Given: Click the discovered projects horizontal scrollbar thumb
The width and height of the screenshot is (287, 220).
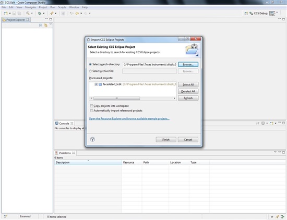Looking at the screenshot, I should pos(117,99).
